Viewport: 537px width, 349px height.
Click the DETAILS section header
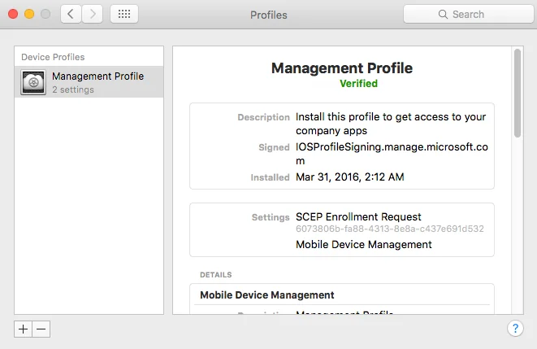click(216, 275)
